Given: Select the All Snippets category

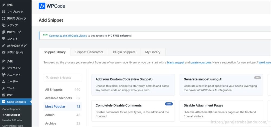Looking at the screenshot, I should [x=63, y=90].
